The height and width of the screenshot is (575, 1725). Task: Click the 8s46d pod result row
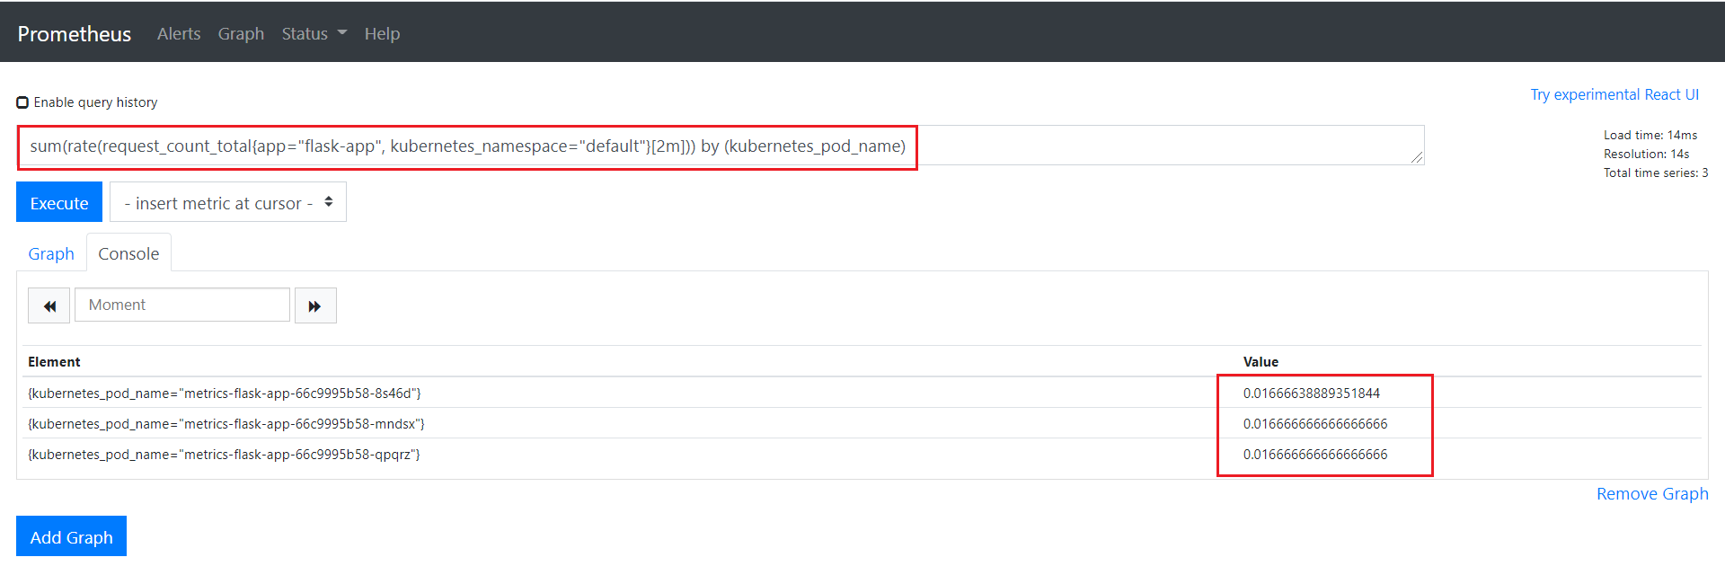click(x=225, y=394)
